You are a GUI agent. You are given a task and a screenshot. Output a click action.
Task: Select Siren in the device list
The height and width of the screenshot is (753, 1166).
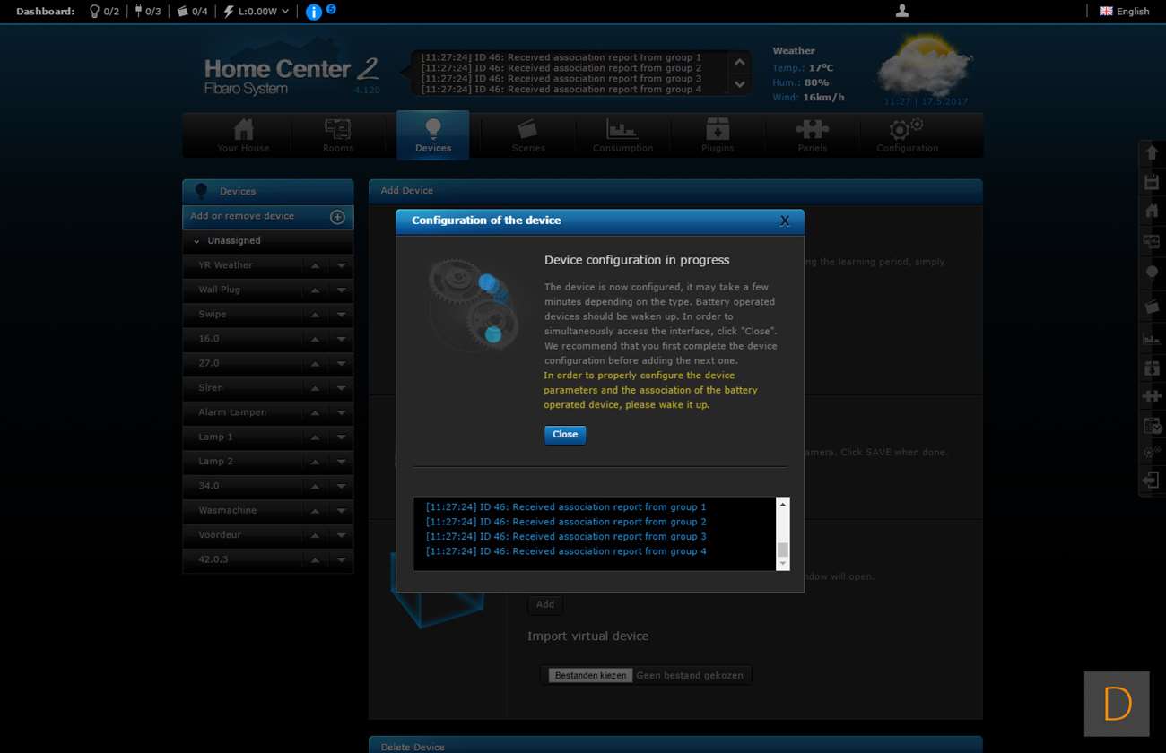(x=211, y=388)
